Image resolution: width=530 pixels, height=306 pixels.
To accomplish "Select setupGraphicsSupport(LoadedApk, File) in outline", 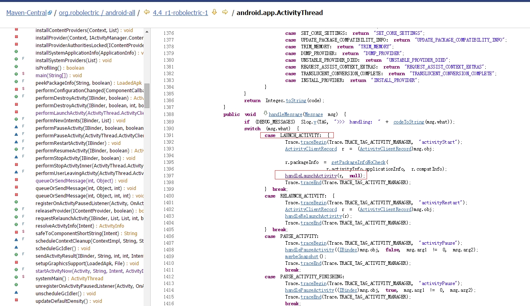I will pos(87,263).
